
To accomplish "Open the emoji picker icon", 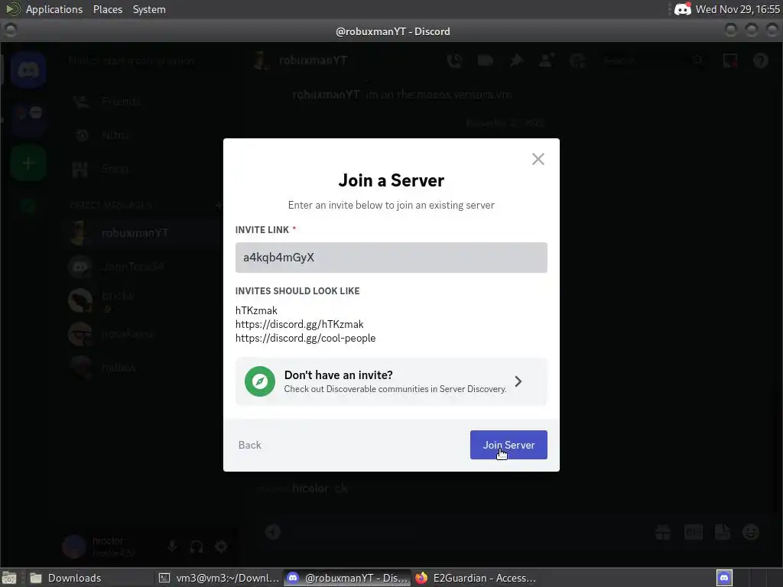I will (751, 532).
